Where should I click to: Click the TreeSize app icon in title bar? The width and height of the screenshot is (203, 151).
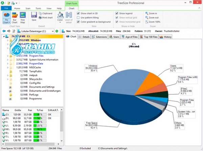(2, 3)
